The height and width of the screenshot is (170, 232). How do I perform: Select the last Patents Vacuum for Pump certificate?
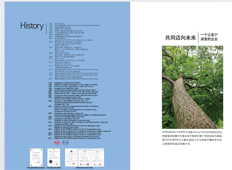(x=97, y=157)
